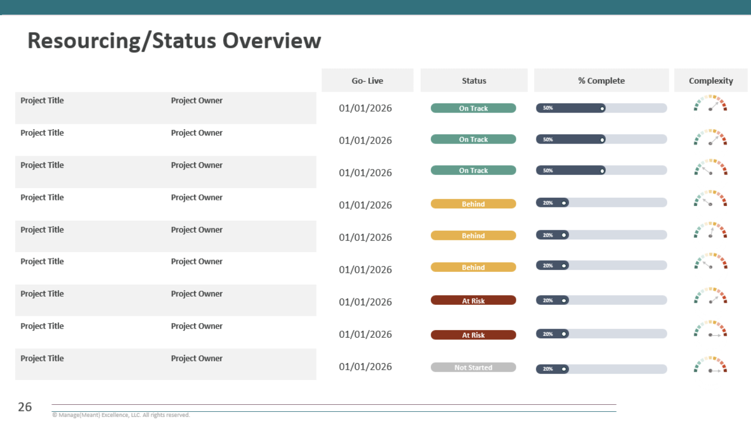This screenshot has width=751, height=422.
Task: Click 20% progress bar in first Behind row
Action: [601, 203]
